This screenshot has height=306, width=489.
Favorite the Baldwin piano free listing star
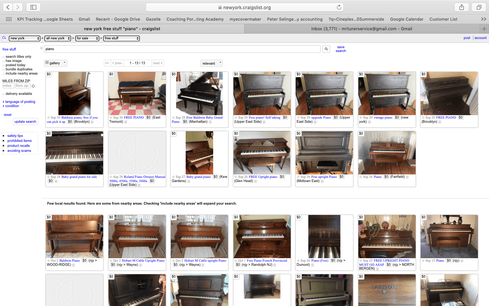pos(49,118)
